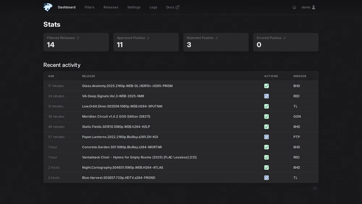Click approved status icon for Meridian Circuit release

266,116
